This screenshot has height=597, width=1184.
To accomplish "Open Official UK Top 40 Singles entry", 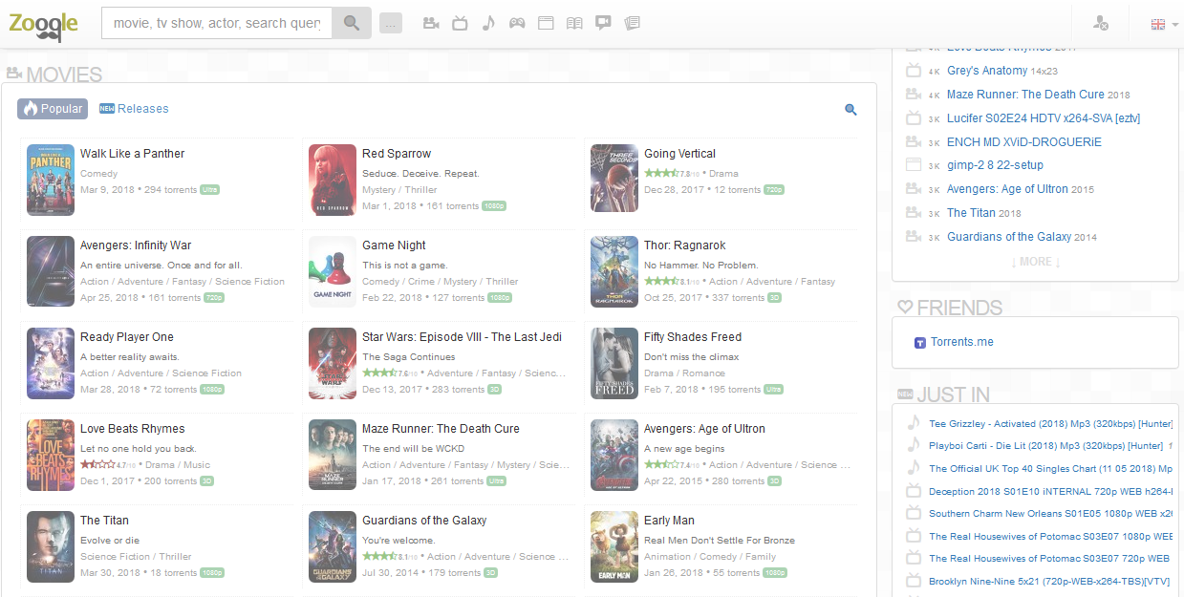I will coord(1050,469).
